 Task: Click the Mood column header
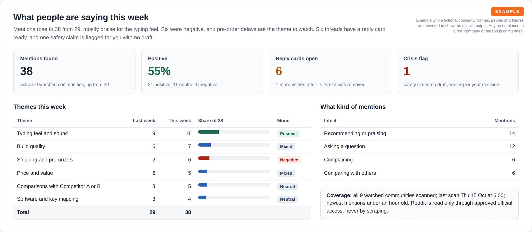pyautogui.click(x=283, y=121)
